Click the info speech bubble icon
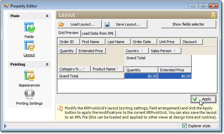 click(x=60, y=108)
